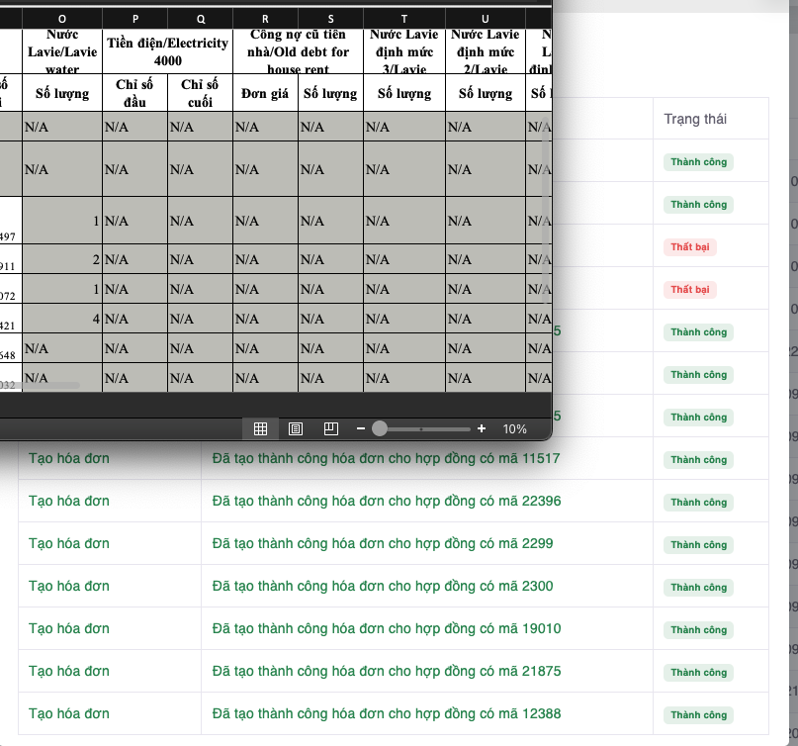Image resolution: width=798 pixels, height=746 pixels.
Task: Click the zoom out minus icon
Action: tap(361, 428)
